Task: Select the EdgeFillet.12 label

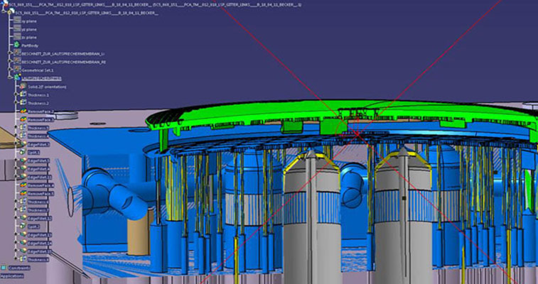Action: pos(40,219)
